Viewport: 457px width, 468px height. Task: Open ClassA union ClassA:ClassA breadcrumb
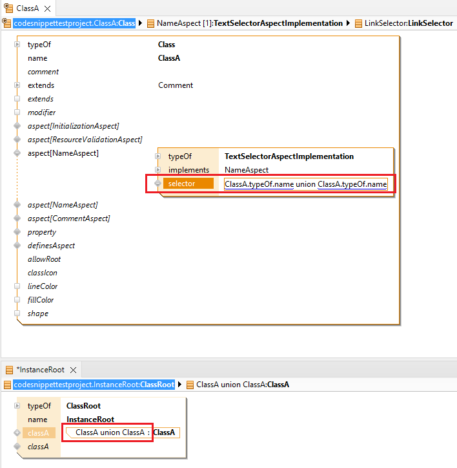point(243,385)
